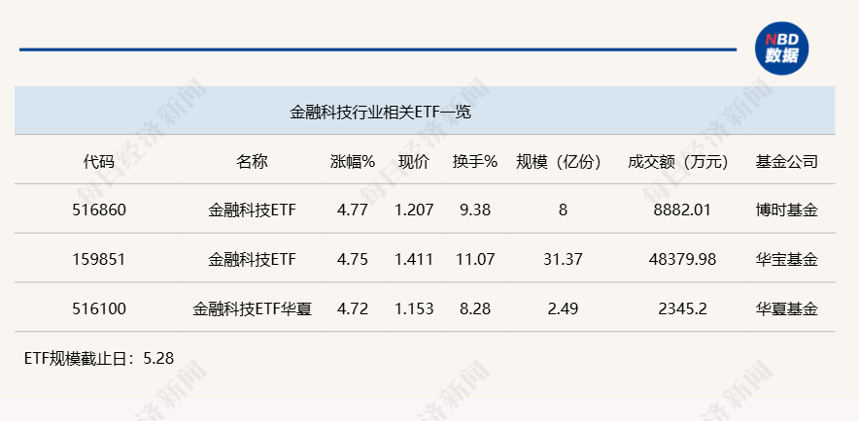859x421 pixels.
Task: Click 博时基金 company cell
Action: 786,210
